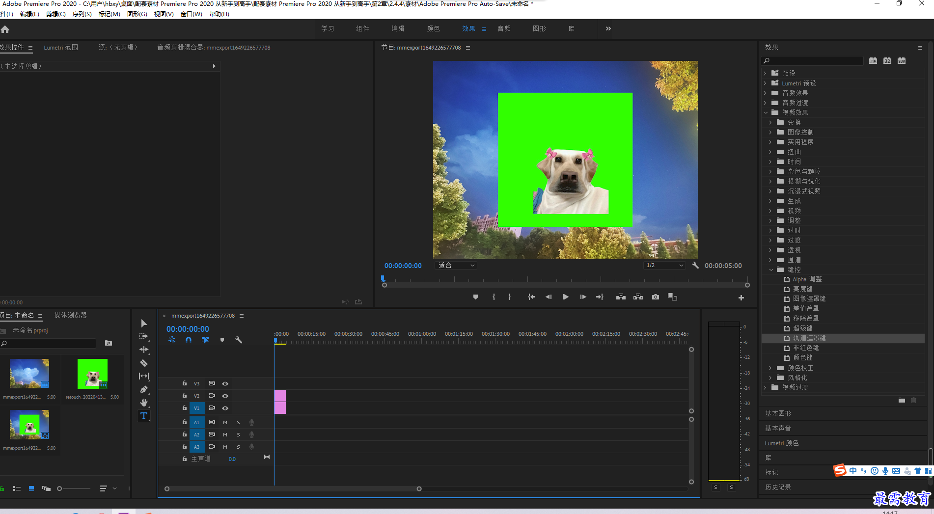Open the 基本图形 panel
The width and height of the screenshot is (934, 514).
coord(778,413)
